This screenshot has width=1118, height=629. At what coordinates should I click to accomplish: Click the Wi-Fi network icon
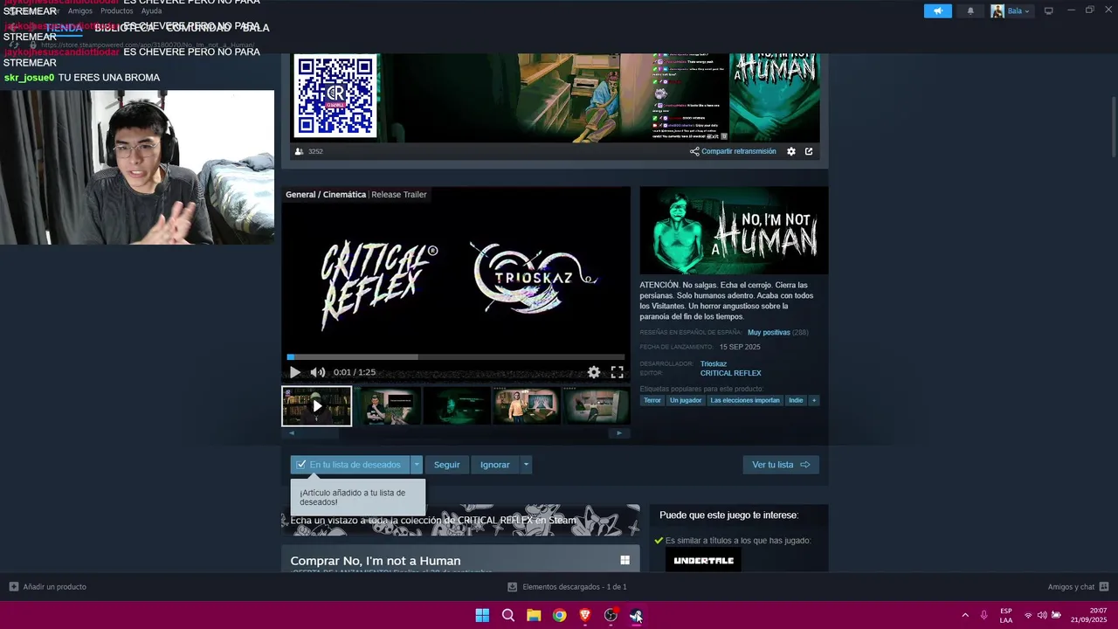tap(1028, 615)
